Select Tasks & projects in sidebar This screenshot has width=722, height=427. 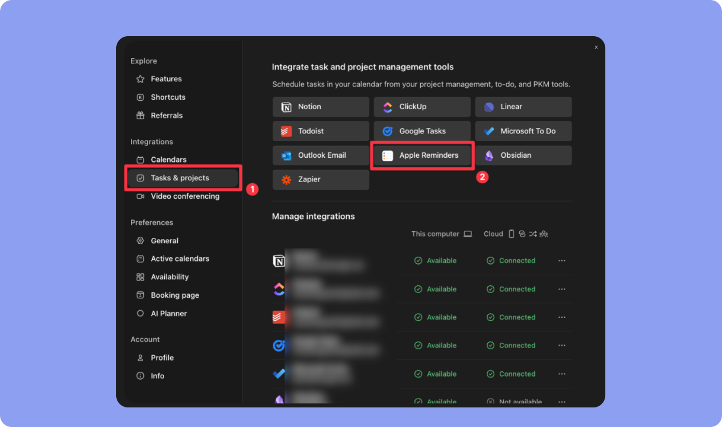point(183,178)
